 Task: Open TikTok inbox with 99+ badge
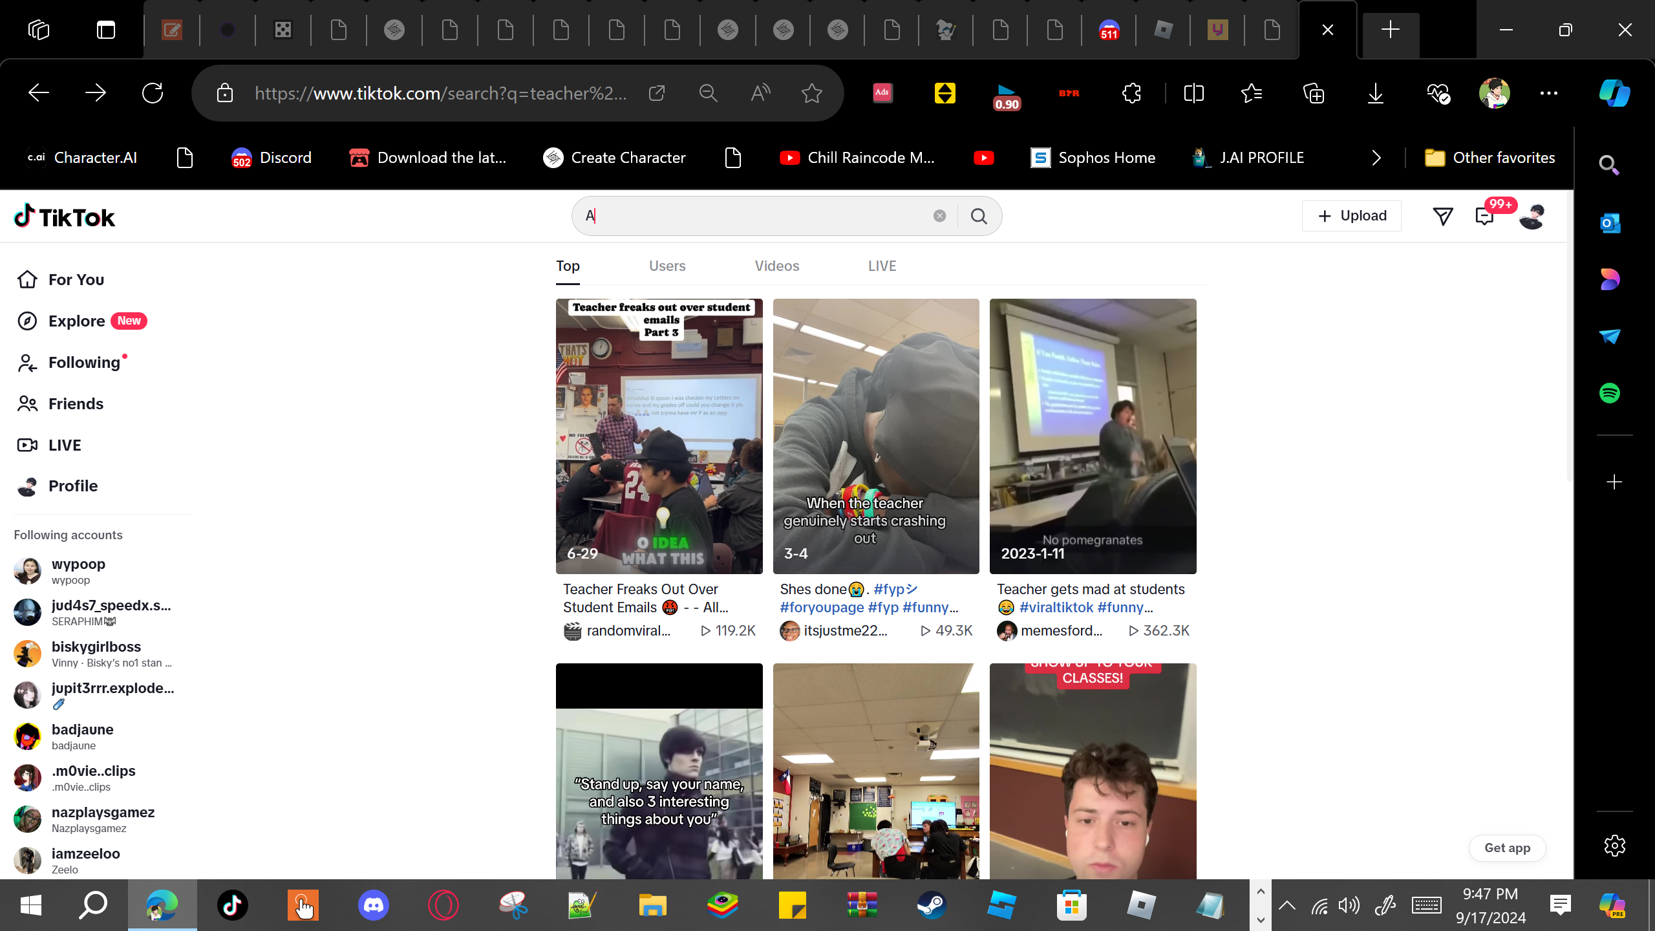pos(1485,216)
